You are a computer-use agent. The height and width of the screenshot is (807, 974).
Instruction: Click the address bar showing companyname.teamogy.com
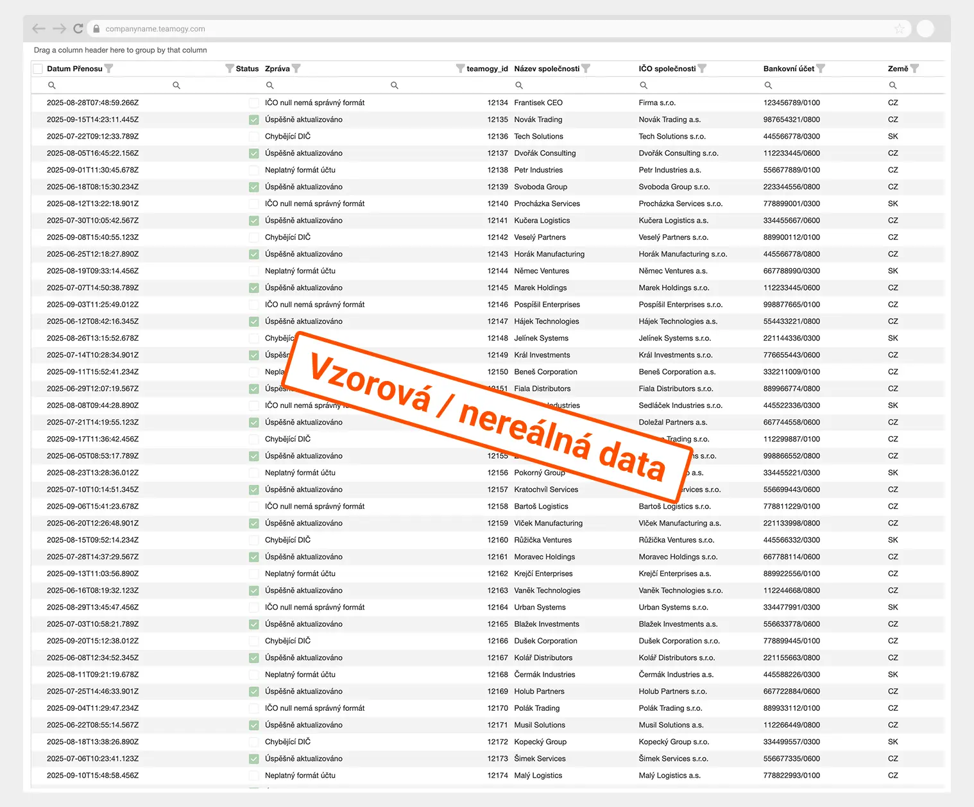pos(449,29)
